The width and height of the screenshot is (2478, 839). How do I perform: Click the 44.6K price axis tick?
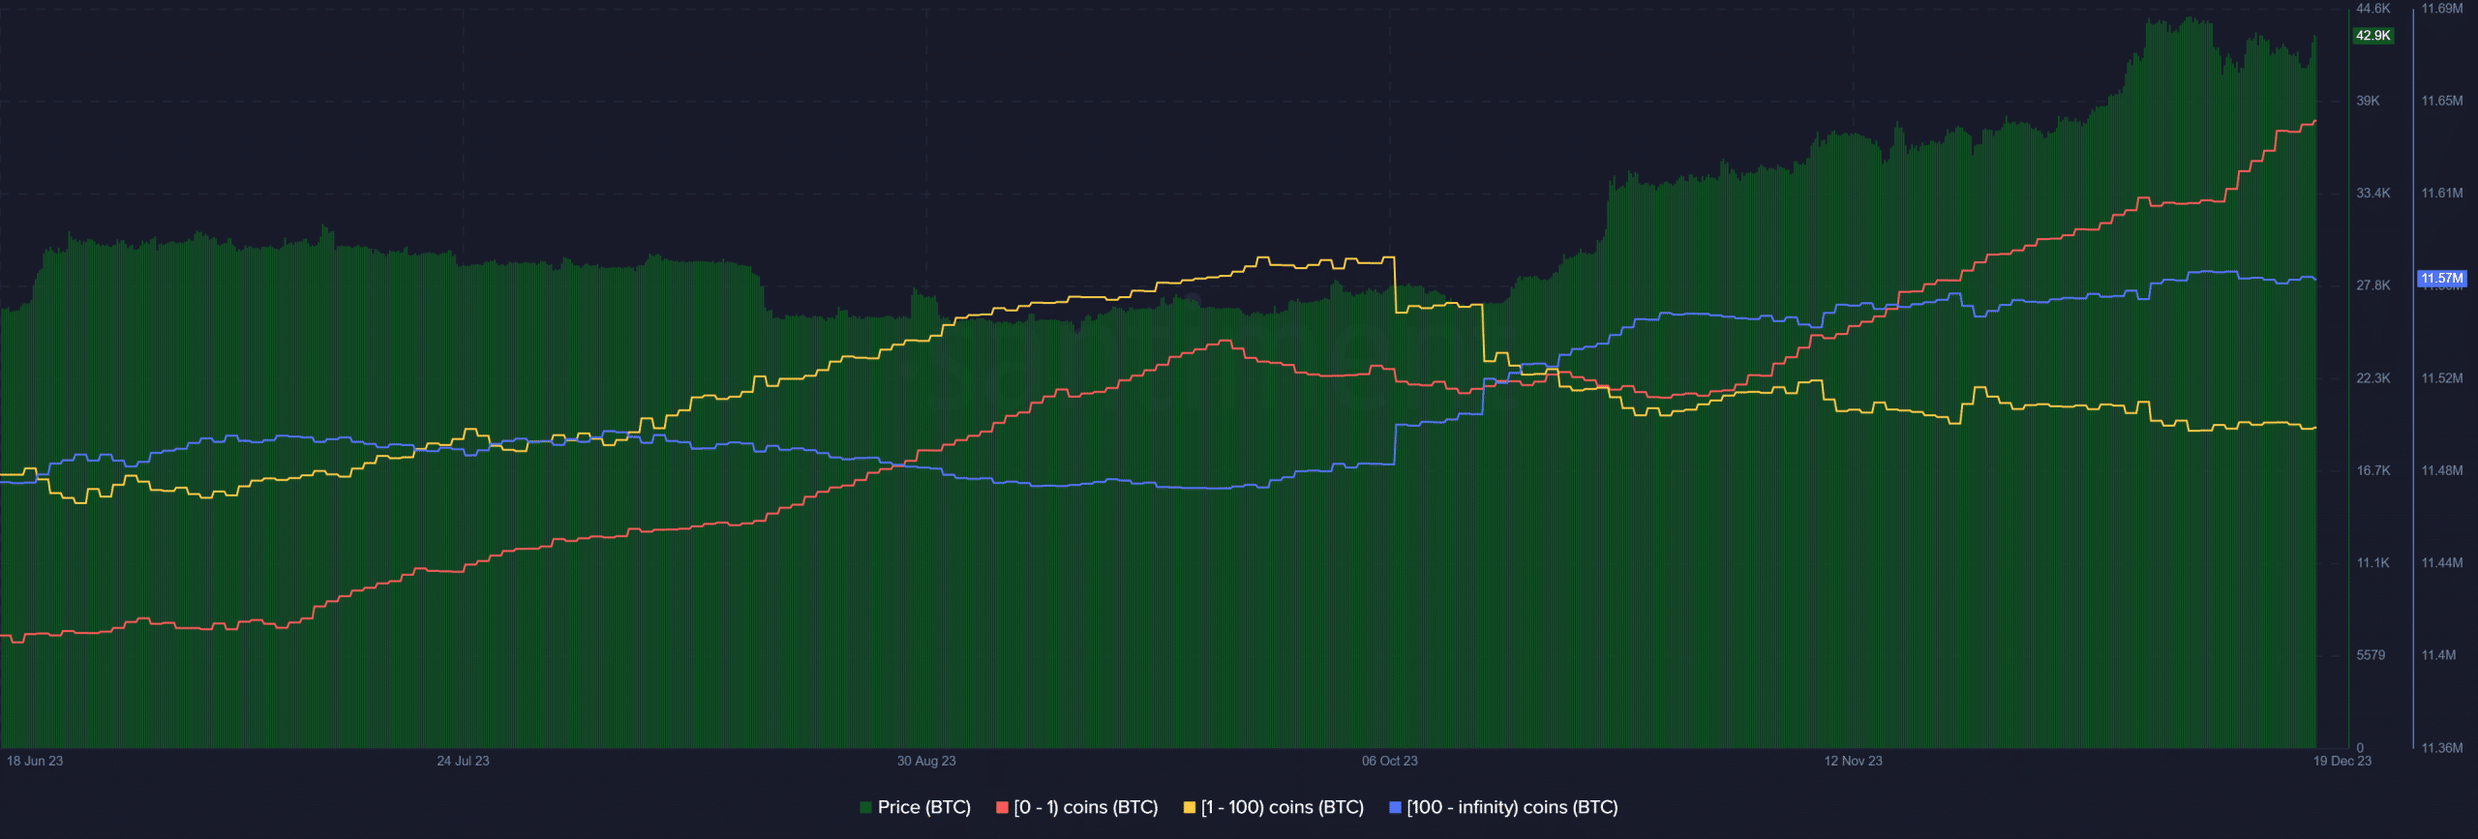(x=2373, y=9)
